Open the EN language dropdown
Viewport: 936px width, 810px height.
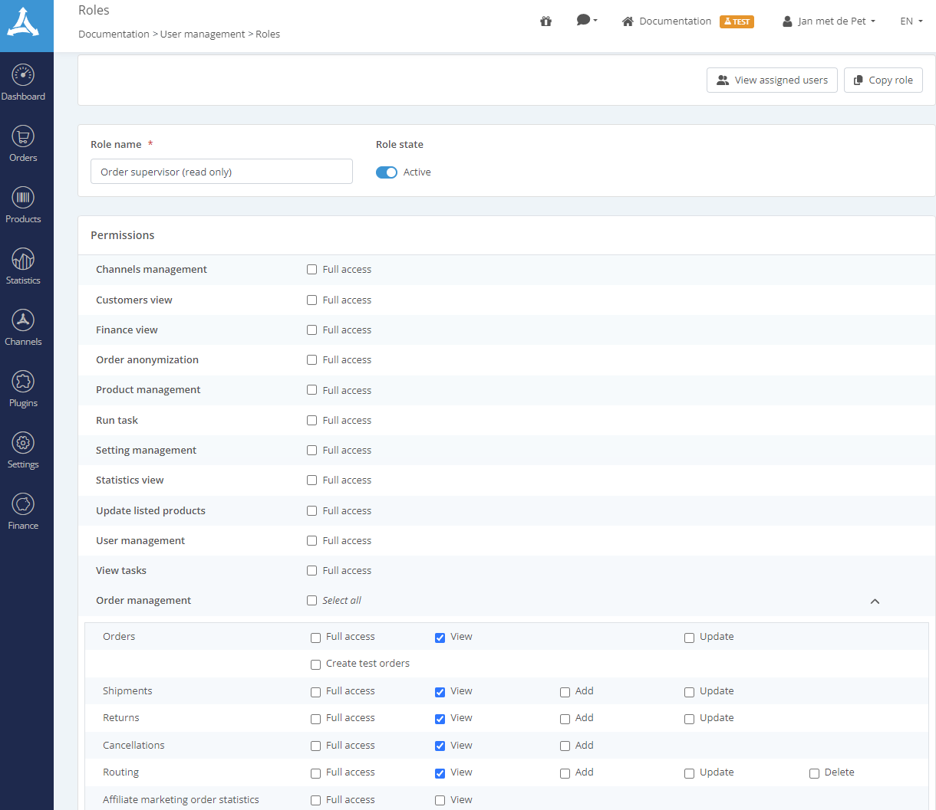pyautogui.click(x=911, y=21)
